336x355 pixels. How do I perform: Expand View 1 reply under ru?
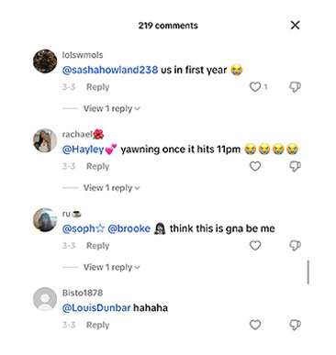pos(112,267)
